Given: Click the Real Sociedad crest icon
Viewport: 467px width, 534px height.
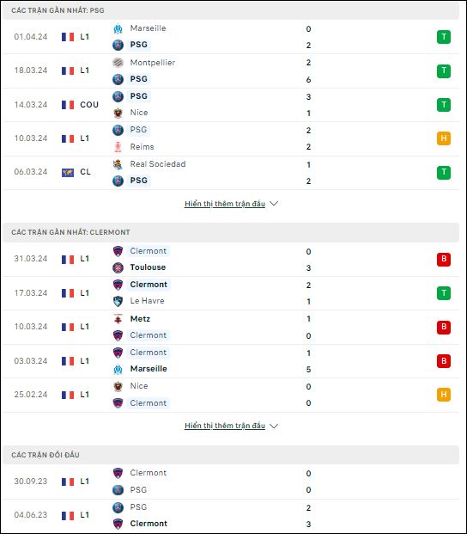Looking at the screenshot, I should pos(118,164).
